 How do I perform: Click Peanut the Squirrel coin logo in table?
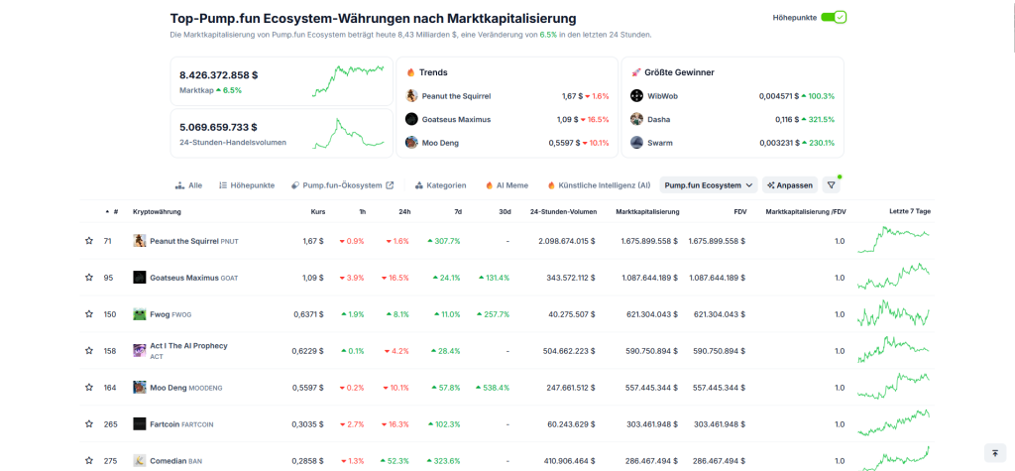coord(139,240)
